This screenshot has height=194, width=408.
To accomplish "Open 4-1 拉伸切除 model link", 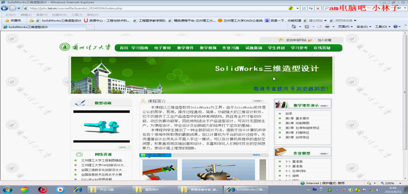I will coord(296,171).
